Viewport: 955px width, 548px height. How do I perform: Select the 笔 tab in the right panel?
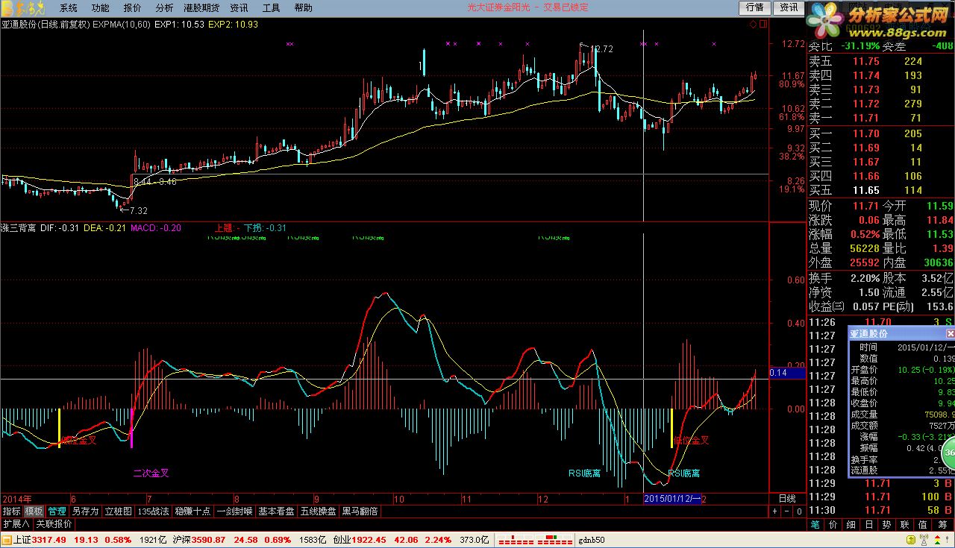[x=816, y=525]
